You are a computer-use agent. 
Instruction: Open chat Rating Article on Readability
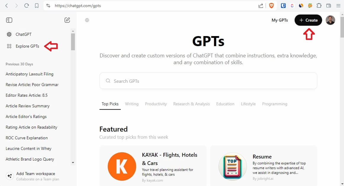(x=31, y=127)
